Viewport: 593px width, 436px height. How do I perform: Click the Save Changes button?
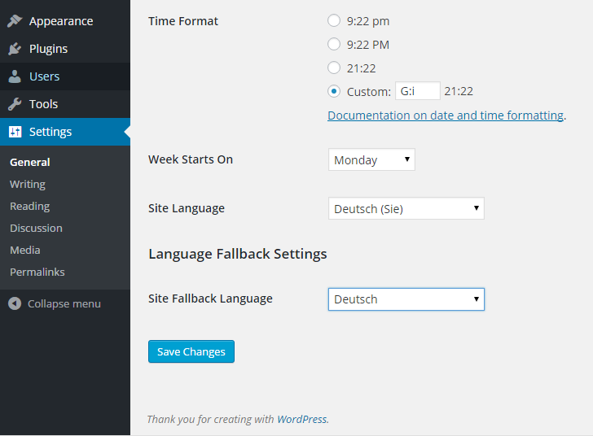(x=191, y=351)
